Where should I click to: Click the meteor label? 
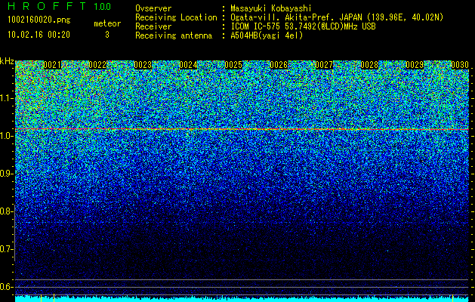tap(107, 23)
